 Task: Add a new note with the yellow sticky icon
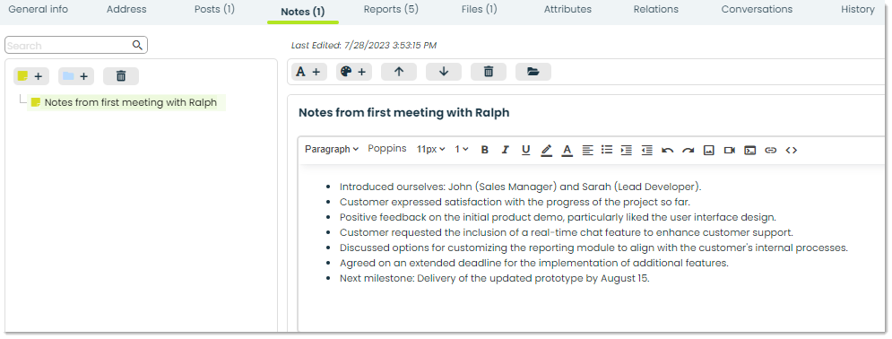tap(30, 76)
